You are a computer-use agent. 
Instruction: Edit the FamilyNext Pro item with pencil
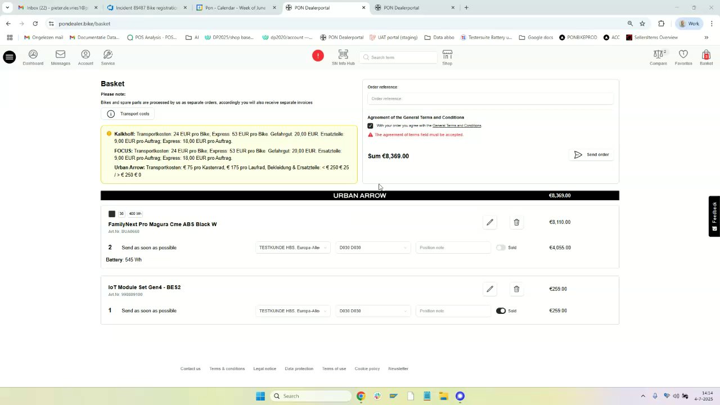(490, 222)
